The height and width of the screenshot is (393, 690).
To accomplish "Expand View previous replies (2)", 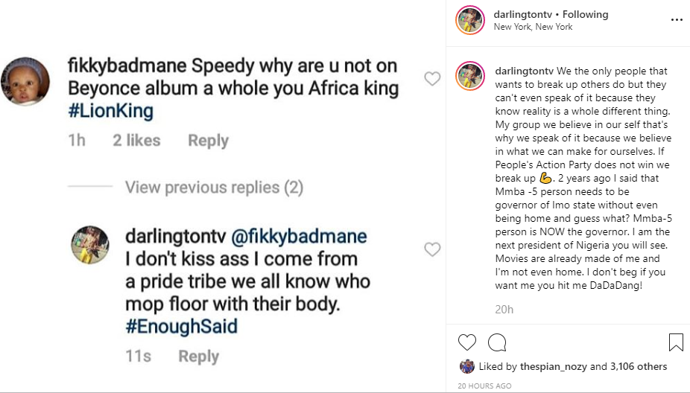I will (214, 188).
